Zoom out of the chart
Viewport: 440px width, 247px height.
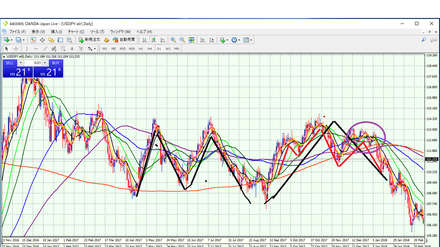click(x=182, y=40)
